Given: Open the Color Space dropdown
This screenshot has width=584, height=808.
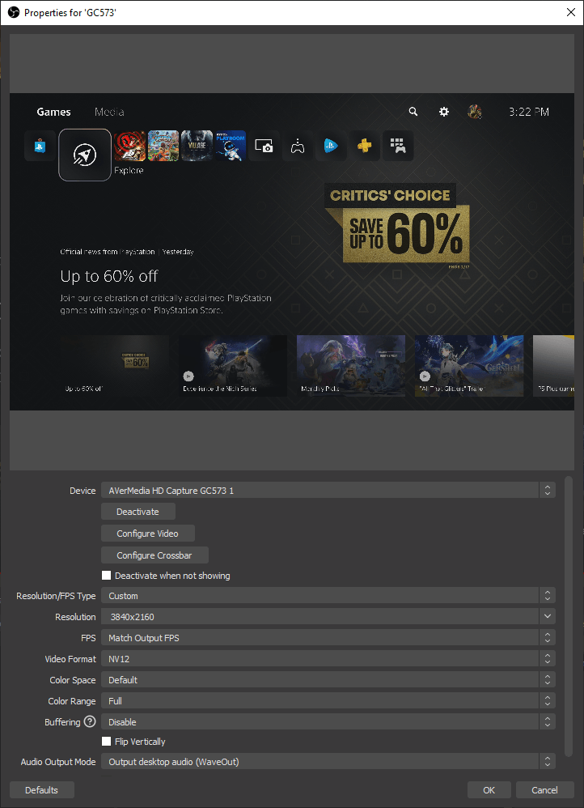Looking at the screenshot, I should 328,680.
